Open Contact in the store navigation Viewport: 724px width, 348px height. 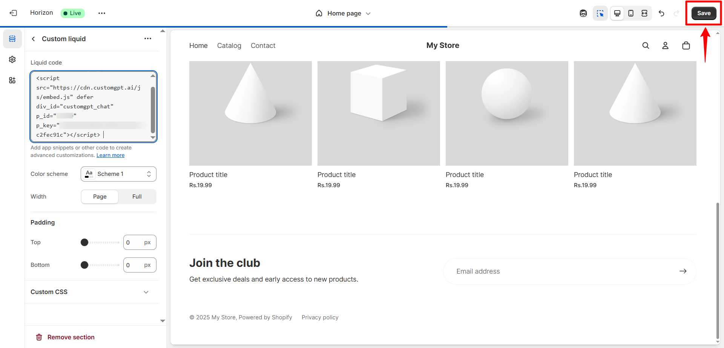point(263,46)
